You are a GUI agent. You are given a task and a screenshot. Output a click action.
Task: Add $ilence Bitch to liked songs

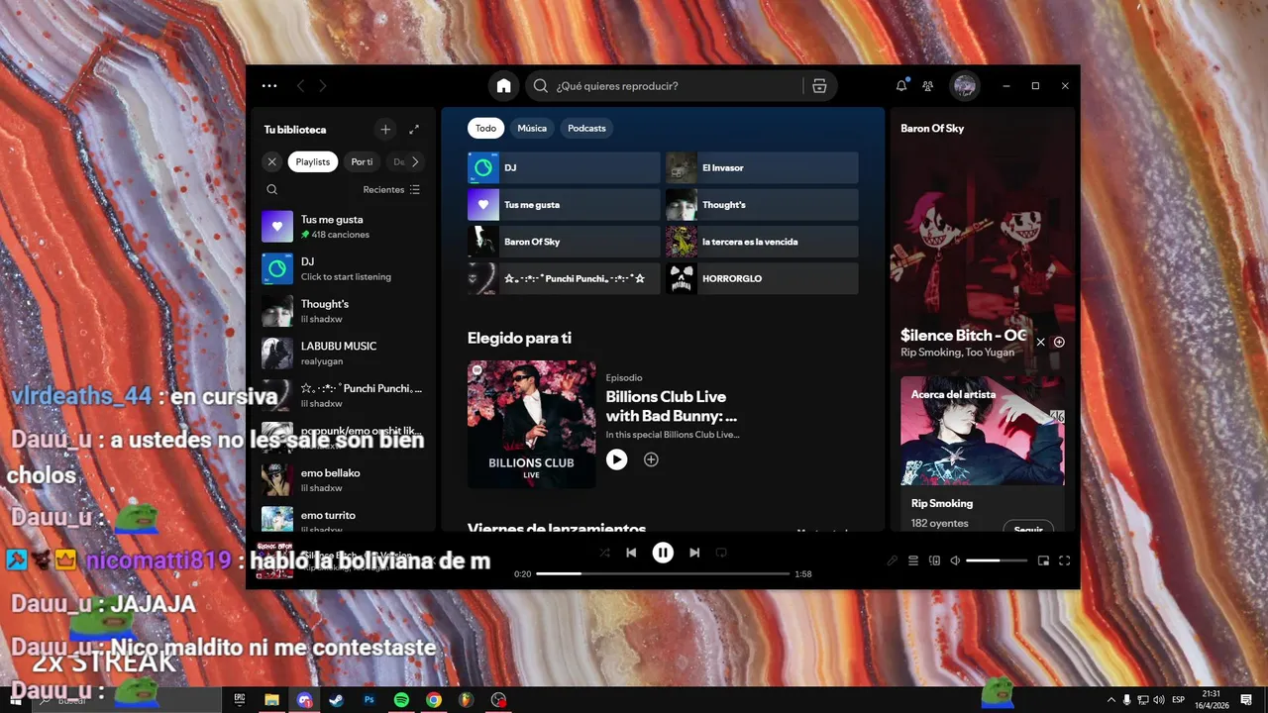(x=1059, y=342)
